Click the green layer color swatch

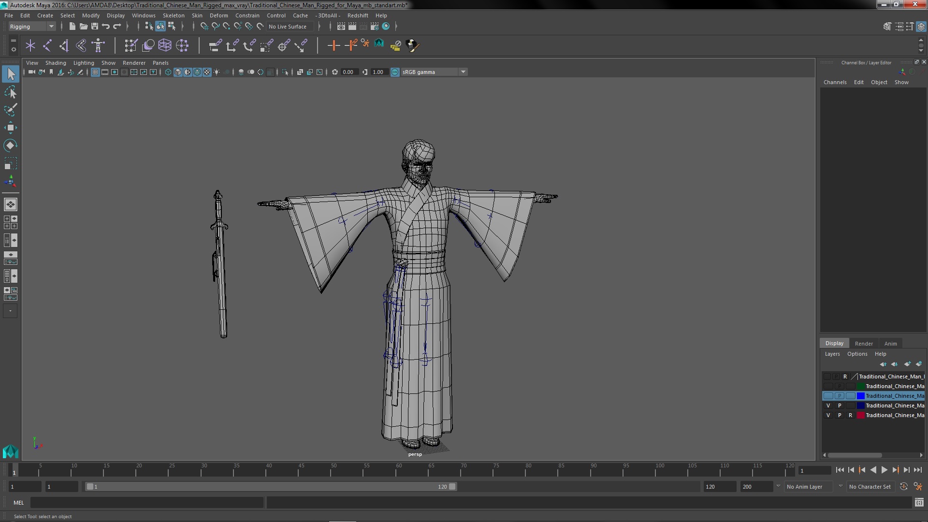click(861, 386)
